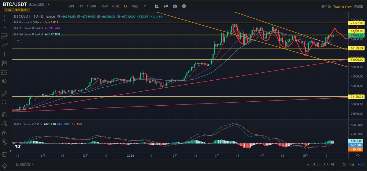Select the trend line drawing tool

click(x=4, y=27)
